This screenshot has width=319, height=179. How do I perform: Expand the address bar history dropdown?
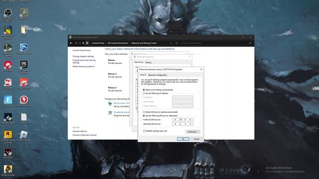171,43
